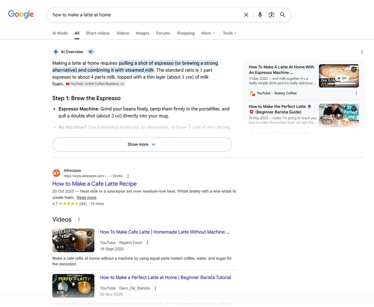Switch to Images tab
The image size is (374, 307).
coord(143,33)
